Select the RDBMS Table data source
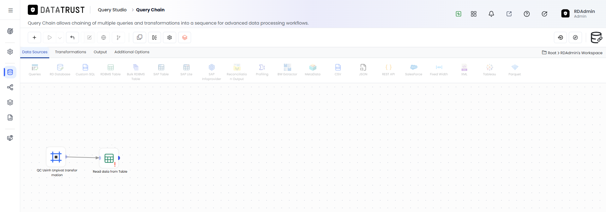This screenshot has width=606, height=212. 111,70
